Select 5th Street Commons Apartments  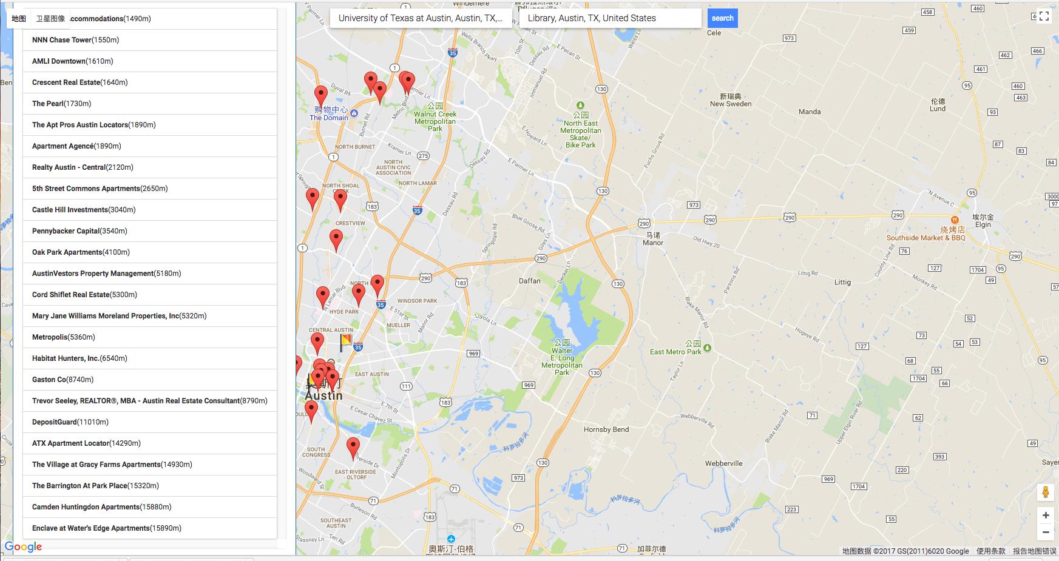(x=150, y=189)
